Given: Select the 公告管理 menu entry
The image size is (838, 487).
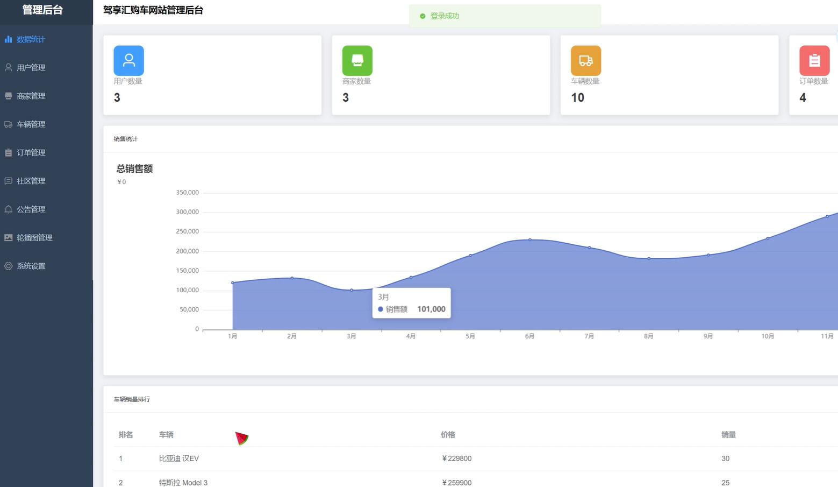Looking at the screenshot, I should (x=46, y=209).
